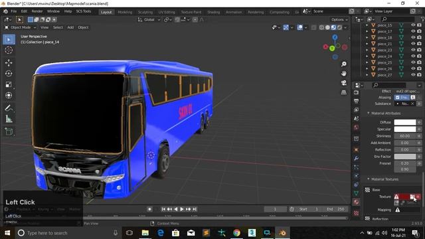Click the Blender logo menu icon
425x239 pixels.
[x=5, y=11]
